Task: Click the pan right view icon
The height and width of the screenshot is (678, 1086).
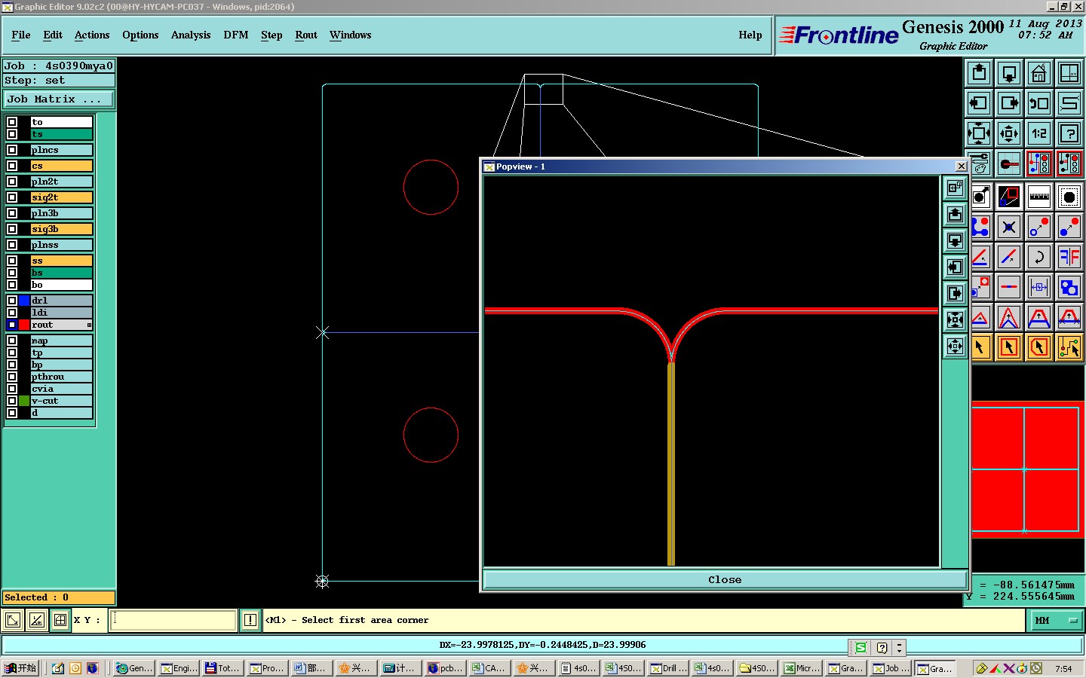Action: point(1009,103)
